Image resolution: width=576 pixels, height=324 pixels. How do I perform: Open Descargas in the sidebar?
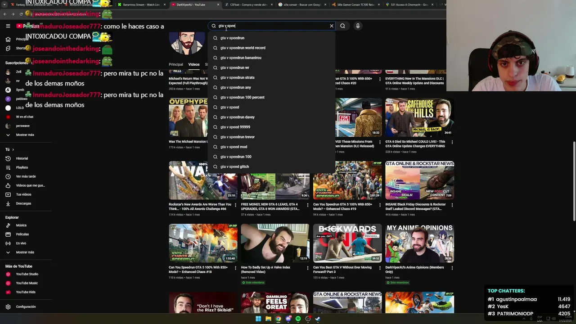pyautogui.click(x=22, y=203)
